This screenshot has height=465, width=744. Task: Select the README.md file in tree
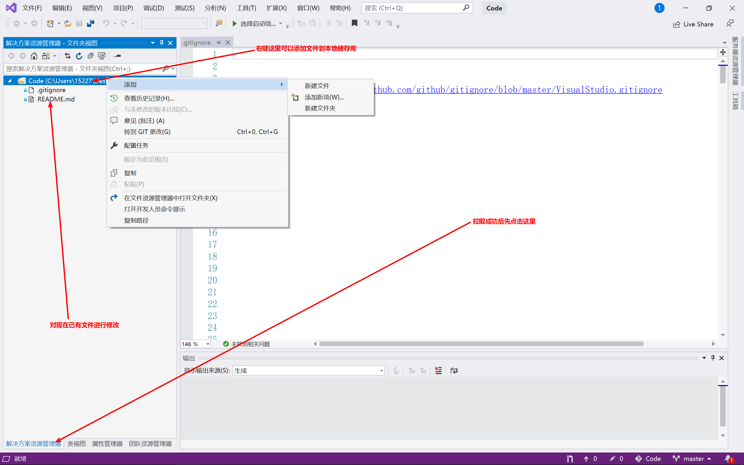click(x=56, y=99)
